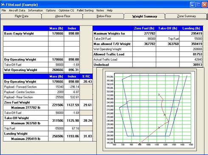Click the Maximum 363760 lb label
Screen dimensions: 208x155
pyautogui.click(x=26, y=123)
